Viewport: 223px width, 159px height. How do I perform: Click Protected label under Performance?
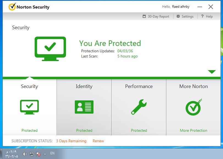pyautogui.click(x=139, y=130)
